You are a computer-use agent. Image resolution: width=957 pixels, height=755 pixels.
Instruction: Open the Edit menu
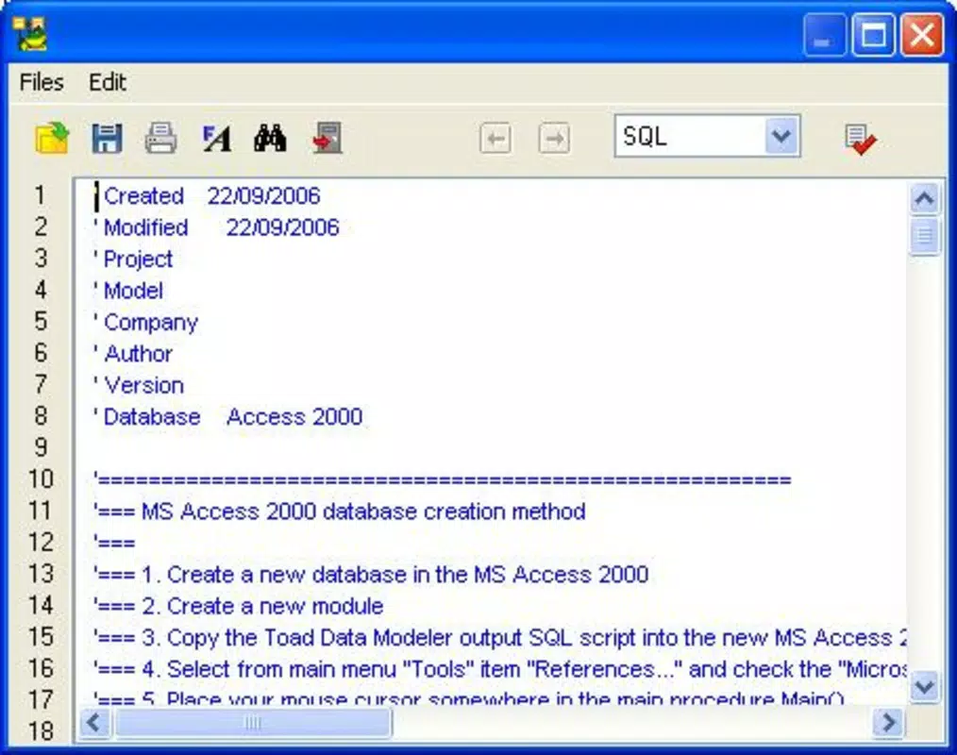click(108, 82)
